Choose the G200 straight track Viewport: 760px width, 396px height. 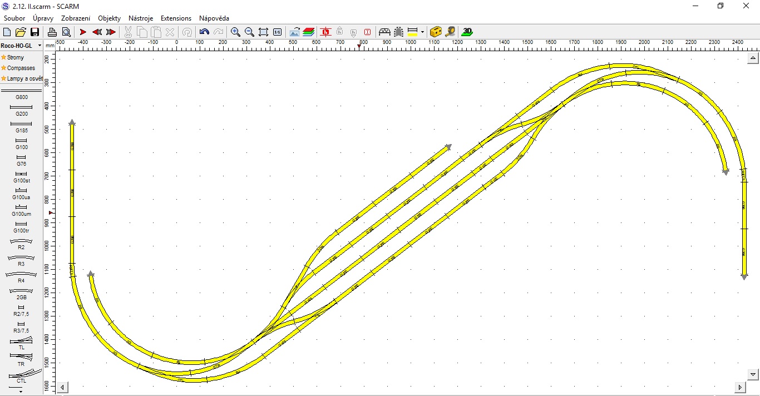tap(21, 107)
